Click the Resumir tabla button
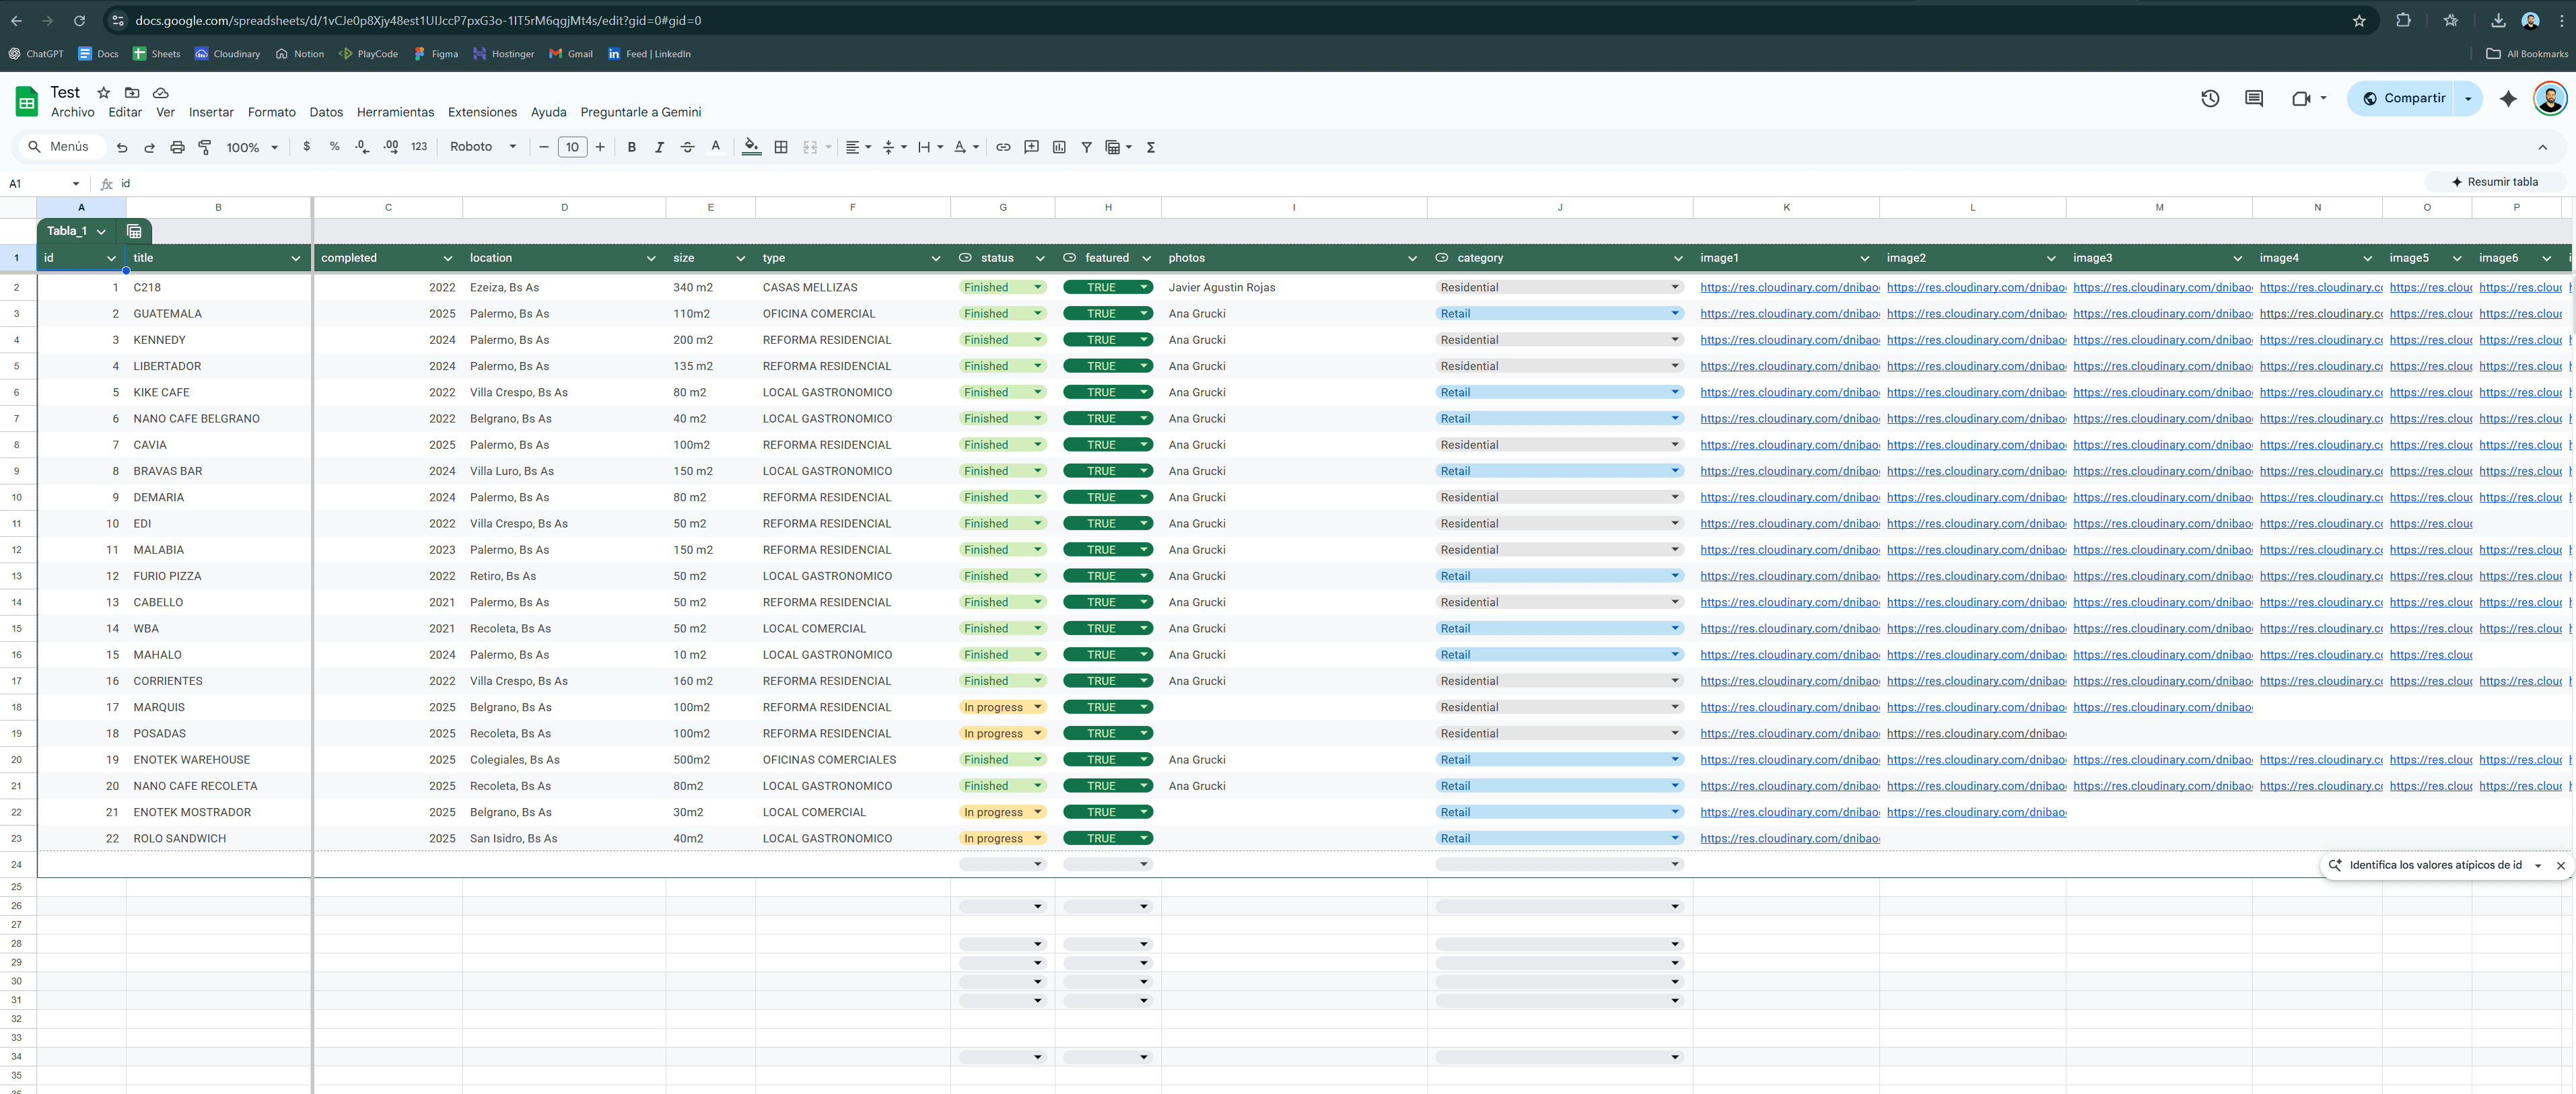The height and width of the screenshot is (1094, 2576). click(2494, 182)
